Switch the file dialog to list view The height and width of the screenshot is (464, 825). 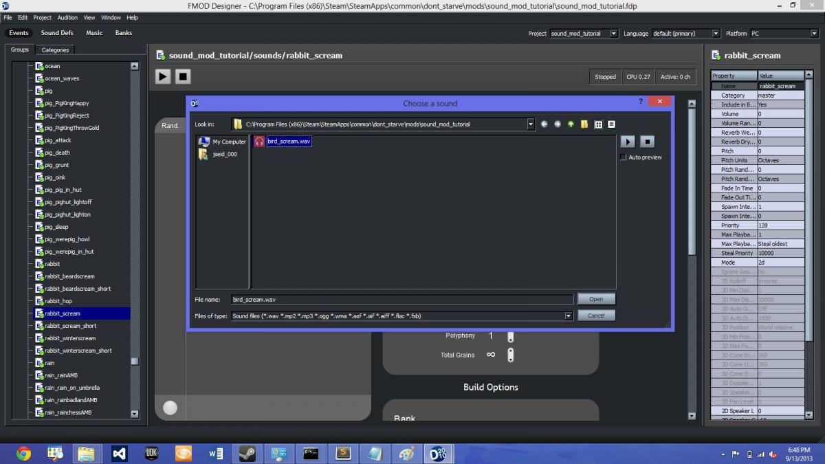coord(598,124)
